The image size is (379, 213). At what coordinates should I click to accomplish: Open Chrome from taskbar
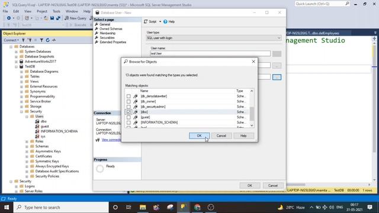click(197, 207)
